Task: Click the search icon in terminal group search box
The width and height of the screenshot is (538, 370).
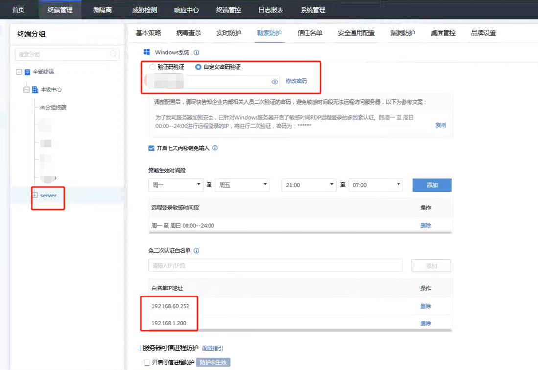Action: click(x=113, y=54)
